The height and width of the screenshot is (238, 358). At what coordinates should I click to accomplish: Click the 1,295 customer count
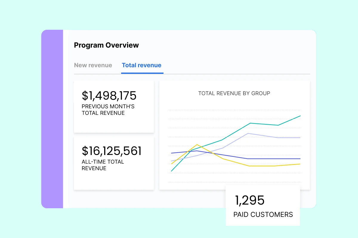(250, 200)
